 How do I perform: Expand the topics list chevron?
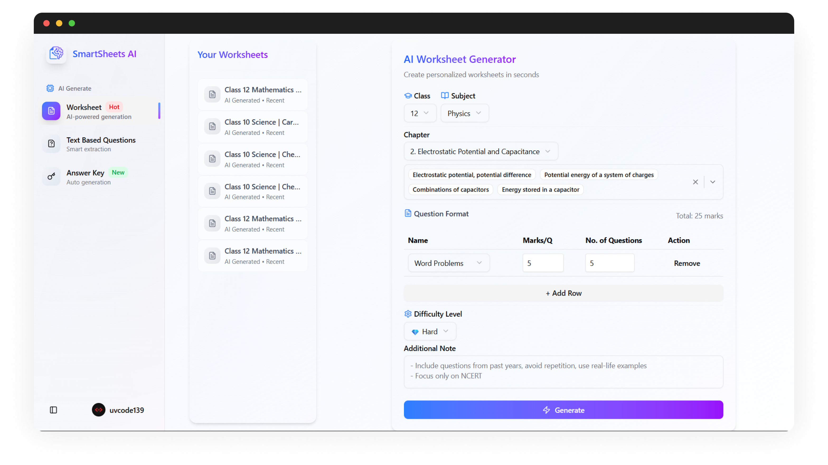coord(713,182)
